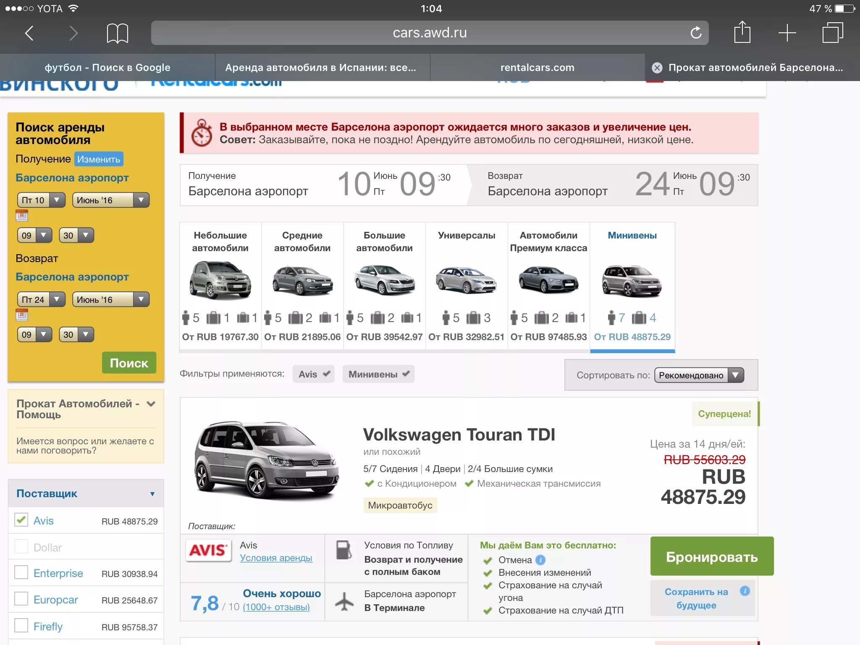This screenshot has width=860, height=645.
Task: Select Небольшие автомобили category
Action: [x=220, y=287]
